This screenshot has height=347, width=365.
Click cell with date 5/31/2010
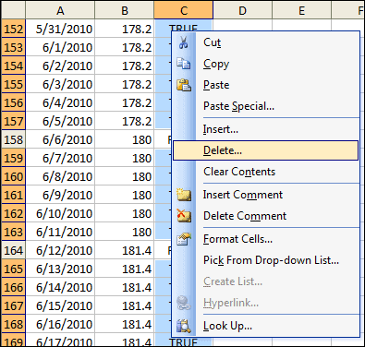click(60, 29)
